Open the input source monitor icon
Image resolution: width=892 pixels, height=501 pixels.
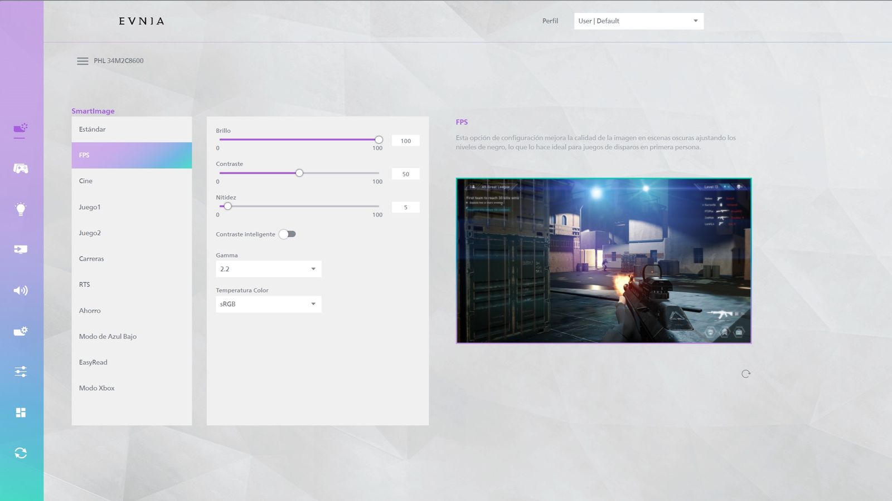click(x=21, y=249)
